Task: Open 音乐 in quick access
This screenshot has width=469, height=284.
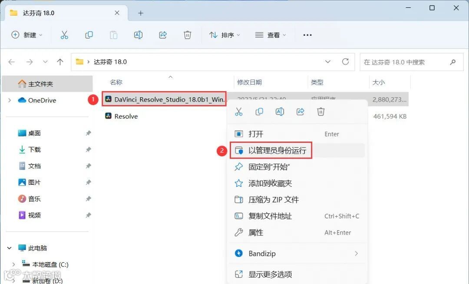Action: point(30,199)
